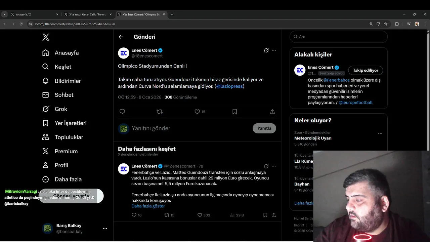Click Grok icon on main post

[x=266, y=50]
